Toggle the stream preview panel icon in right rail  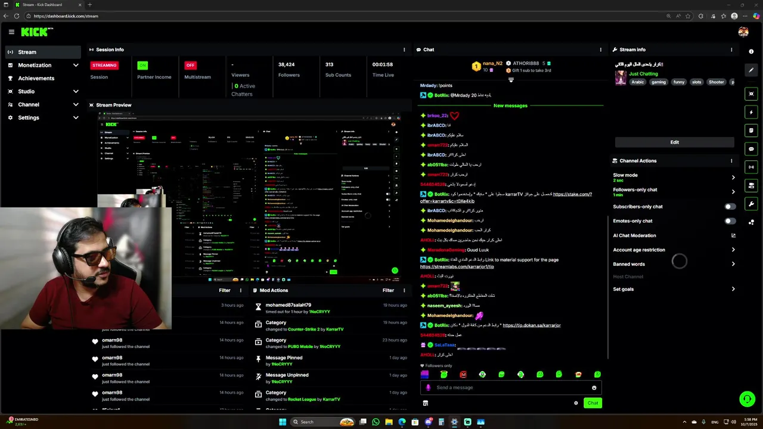751,94
